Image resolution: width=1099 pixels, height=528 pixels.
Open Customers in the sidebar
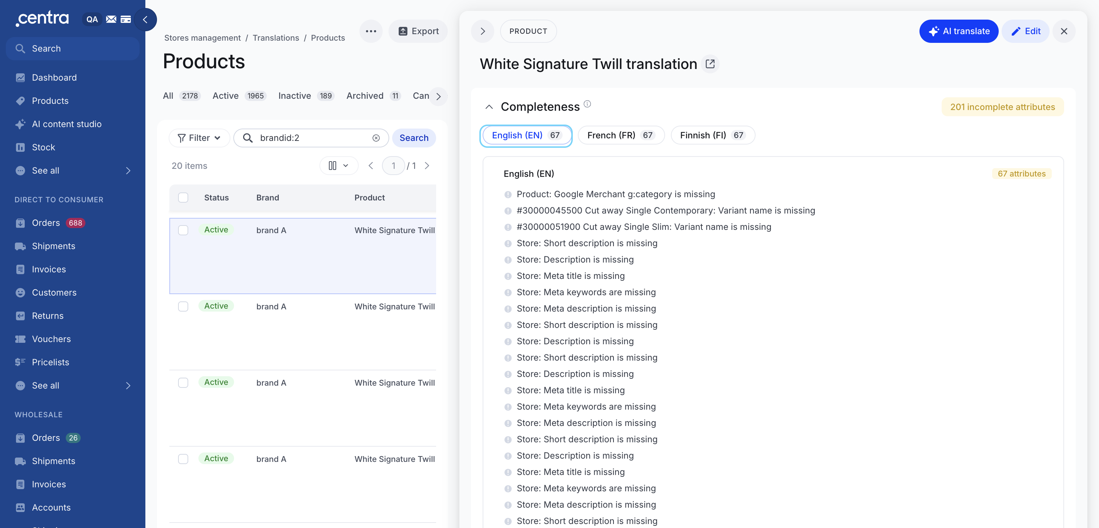pos(54,293)
